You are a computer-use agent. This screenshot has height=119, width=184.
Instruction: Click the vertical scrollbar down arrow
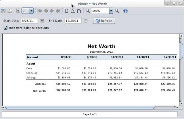181,104
